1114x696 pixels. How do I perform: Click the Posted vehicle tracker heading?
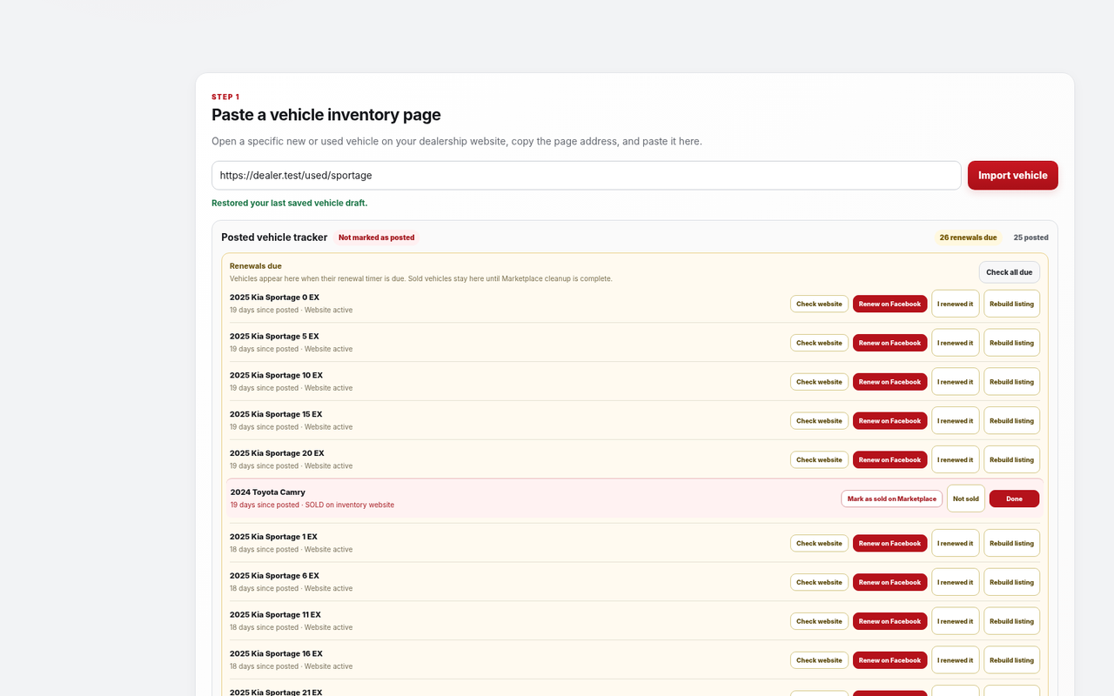click(x=274, y=238)
